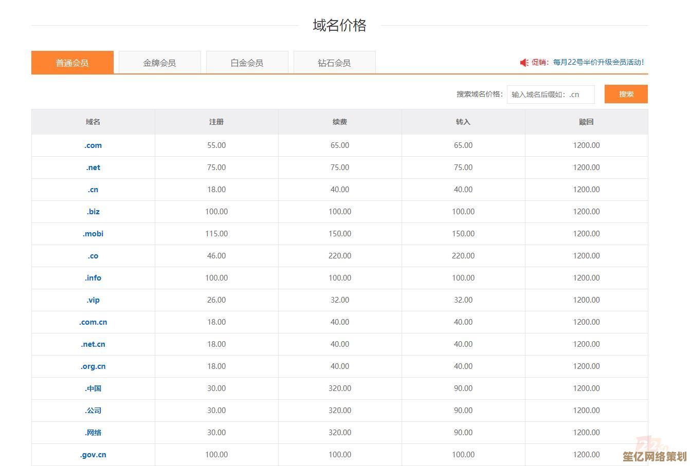The height and width of the screenshot is (466, 690).
Task: View the 钻石会员 tab prices
Action: [x=334, y=63]
